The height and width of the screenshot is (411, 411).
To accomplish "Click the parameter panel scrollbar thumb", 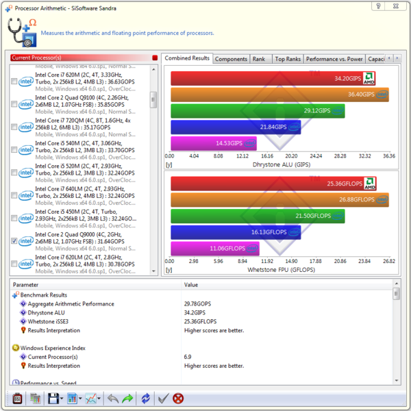I will click(x=397, y=294).
